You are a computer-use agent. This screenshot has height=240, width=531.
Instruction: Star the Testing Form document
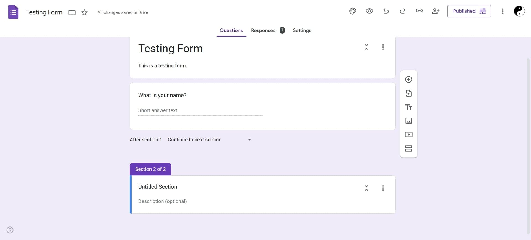[84, 12]
